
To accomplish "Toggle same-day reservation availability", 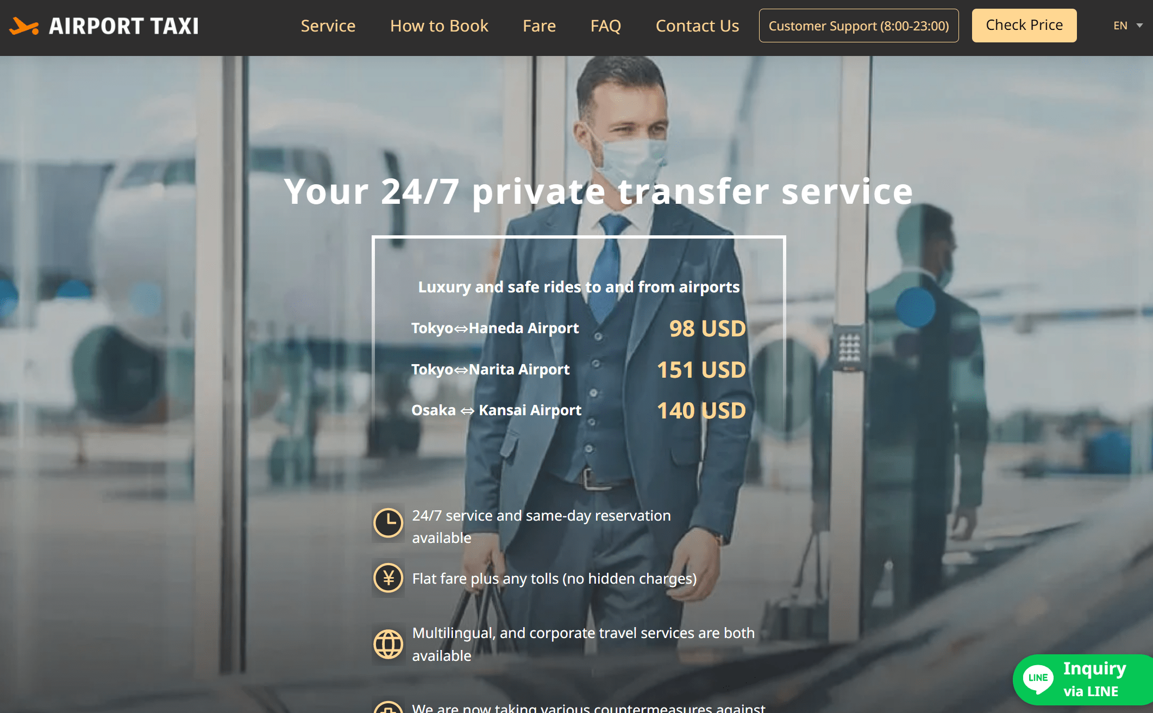I will point(388,524).
